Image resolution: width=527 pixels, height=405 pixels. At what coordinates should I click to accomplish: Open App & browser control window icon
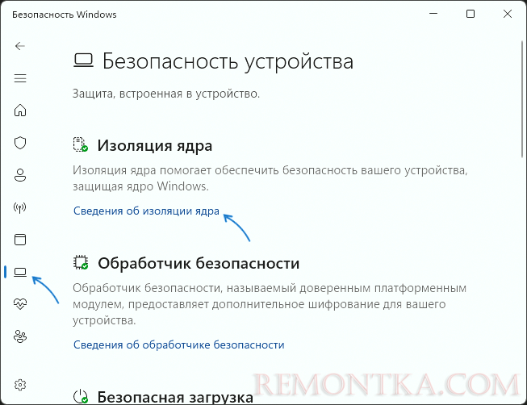pyautogui.click(x=20, y=240)
